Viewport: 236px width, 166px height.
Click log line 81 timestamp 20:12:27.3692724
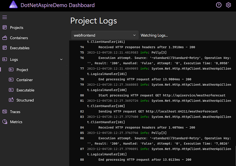[x=113, y=101]
